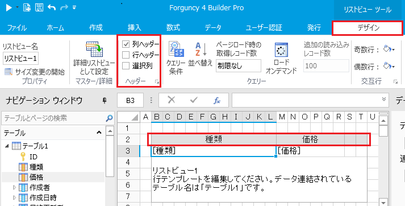The image size is (405, 206).
Task: Click the navigation window pin icon
Action: click(105, 100)
